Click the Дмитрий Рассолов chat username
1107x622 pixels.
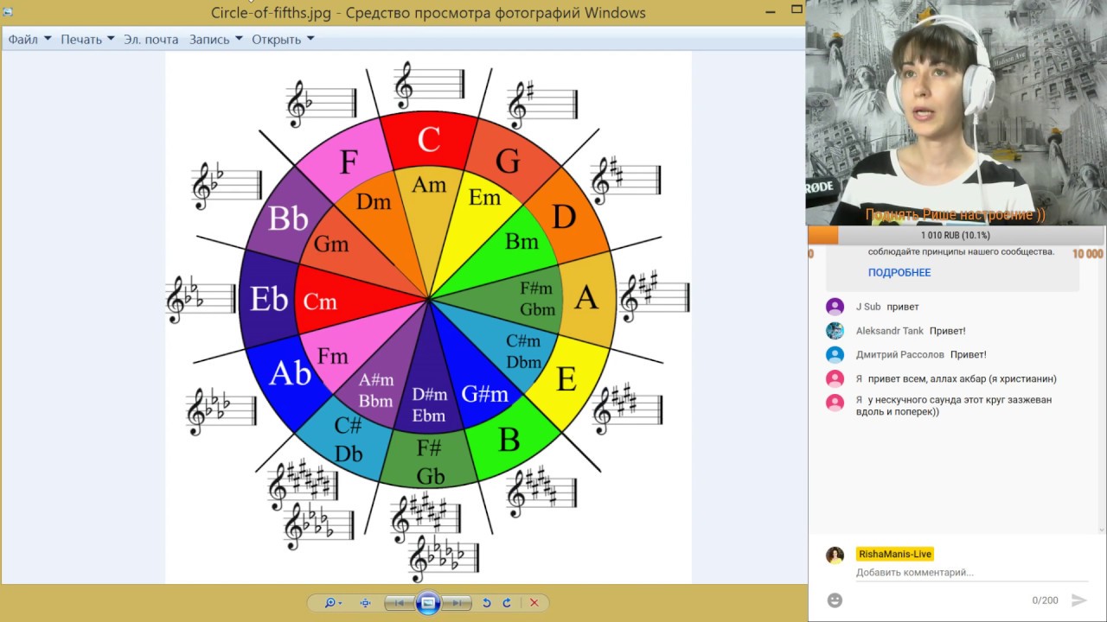tap(899, 354)
